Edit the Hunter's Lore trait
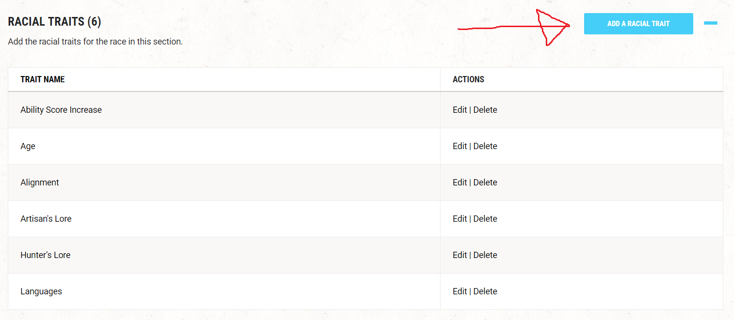 pyautogui.click(x=460, y=255)
